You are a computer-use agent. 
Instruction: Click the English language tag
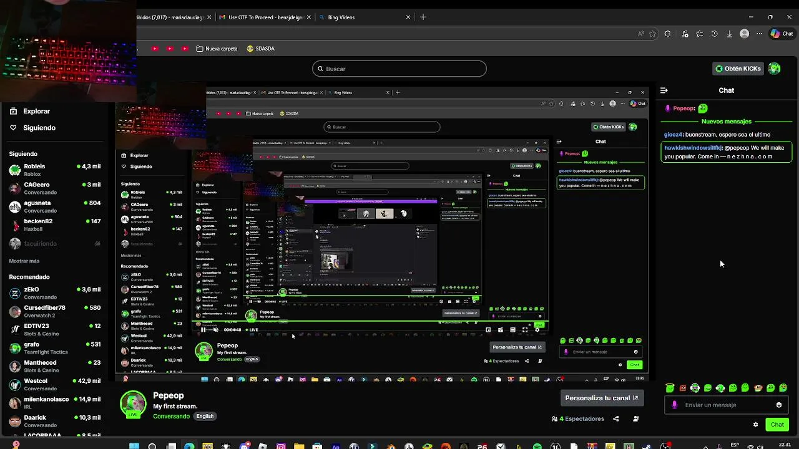[205, 416]
